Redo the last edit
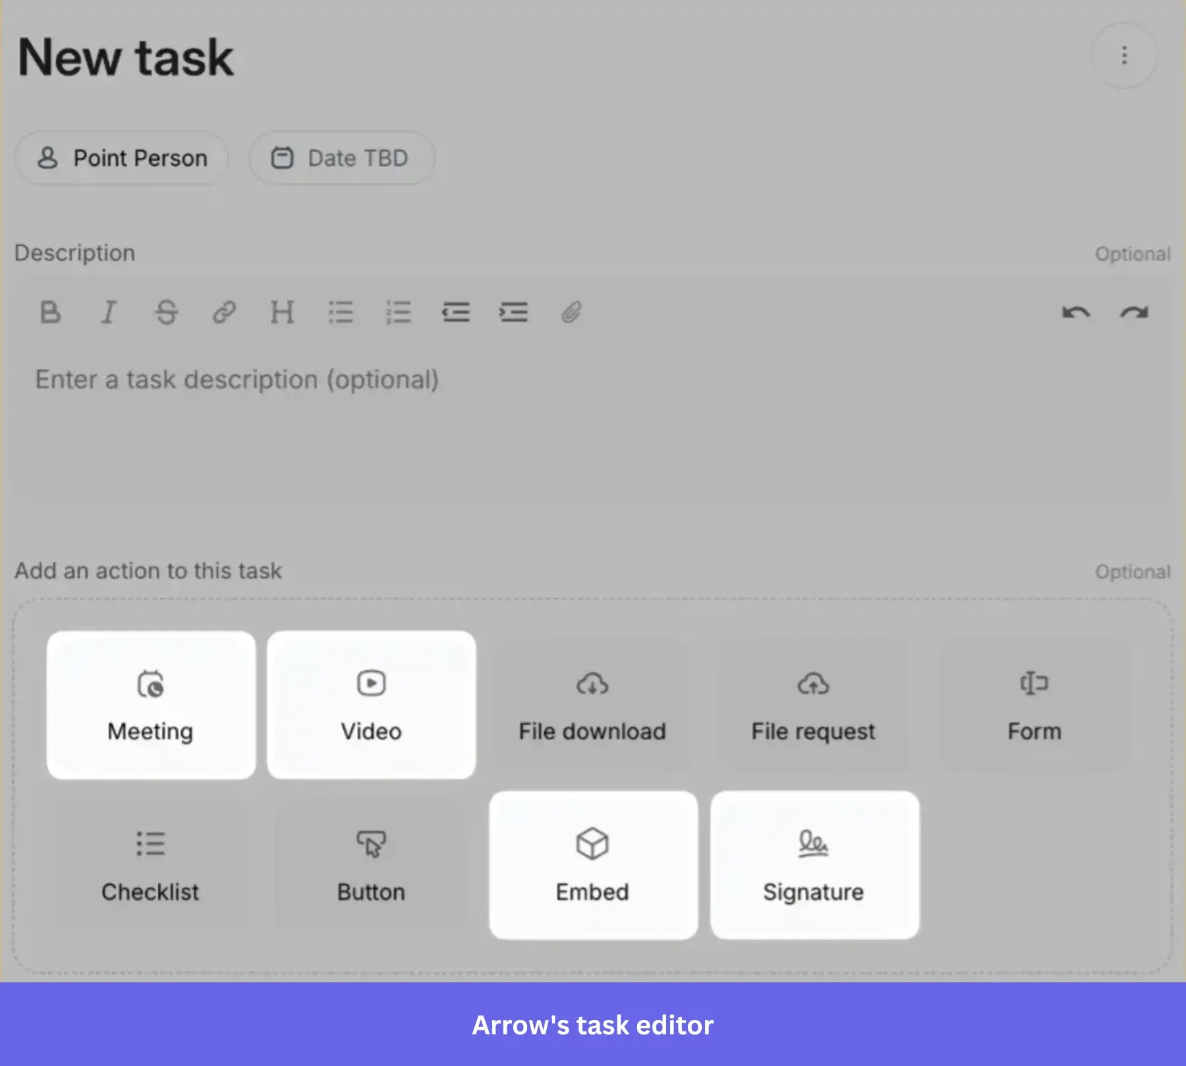Screen dimensions: 1186x1066 point(1132,312)
